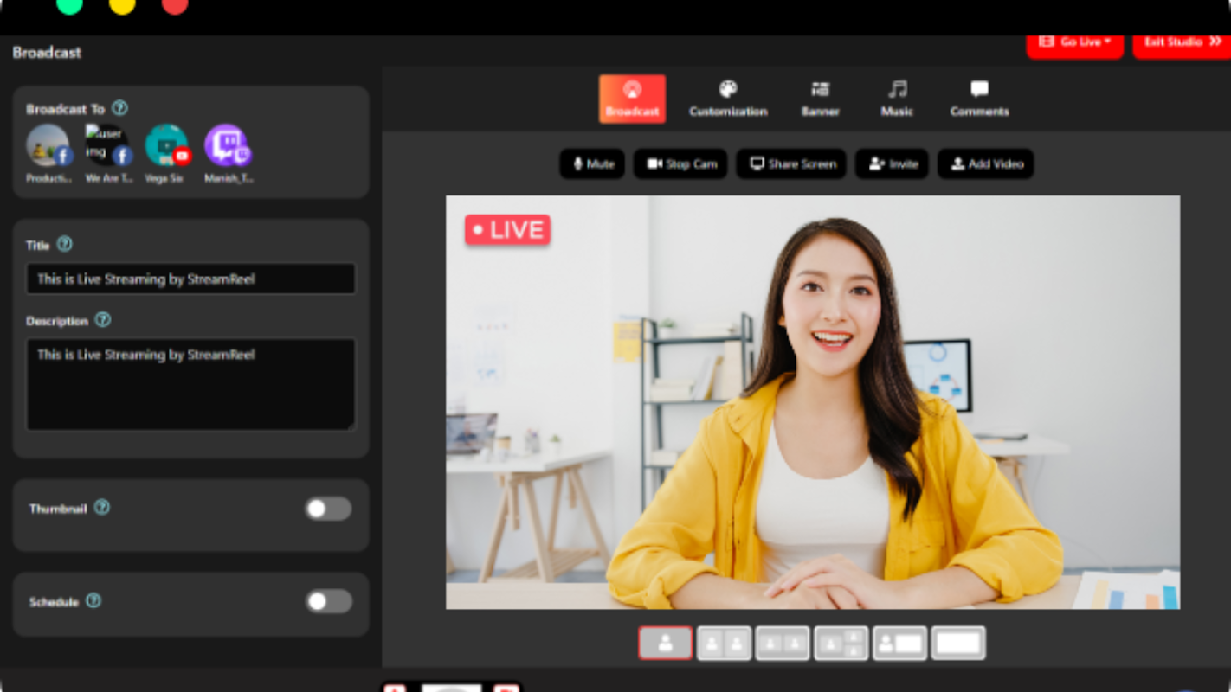Click the Exit Studio button
The height and width of the screenshot is (692, 1231).
[x=1182, y=42]
